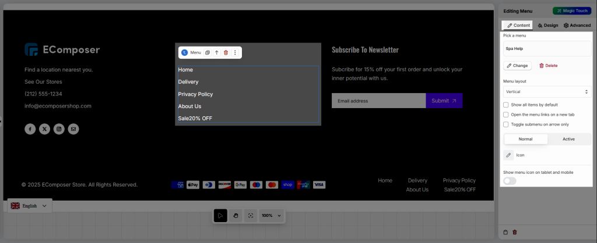Click the up arrow to select parent element
The width and height of the screenshot is (597, 243).
[217, 52]
